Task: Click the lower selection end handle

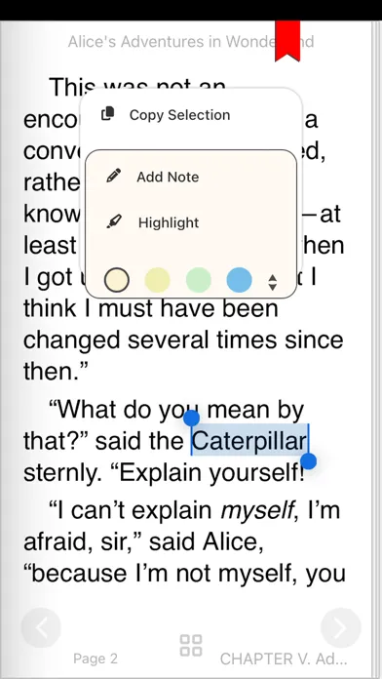Action: (309, 461)
